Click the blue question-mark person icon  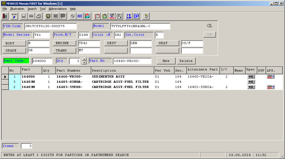pos(129,16)
